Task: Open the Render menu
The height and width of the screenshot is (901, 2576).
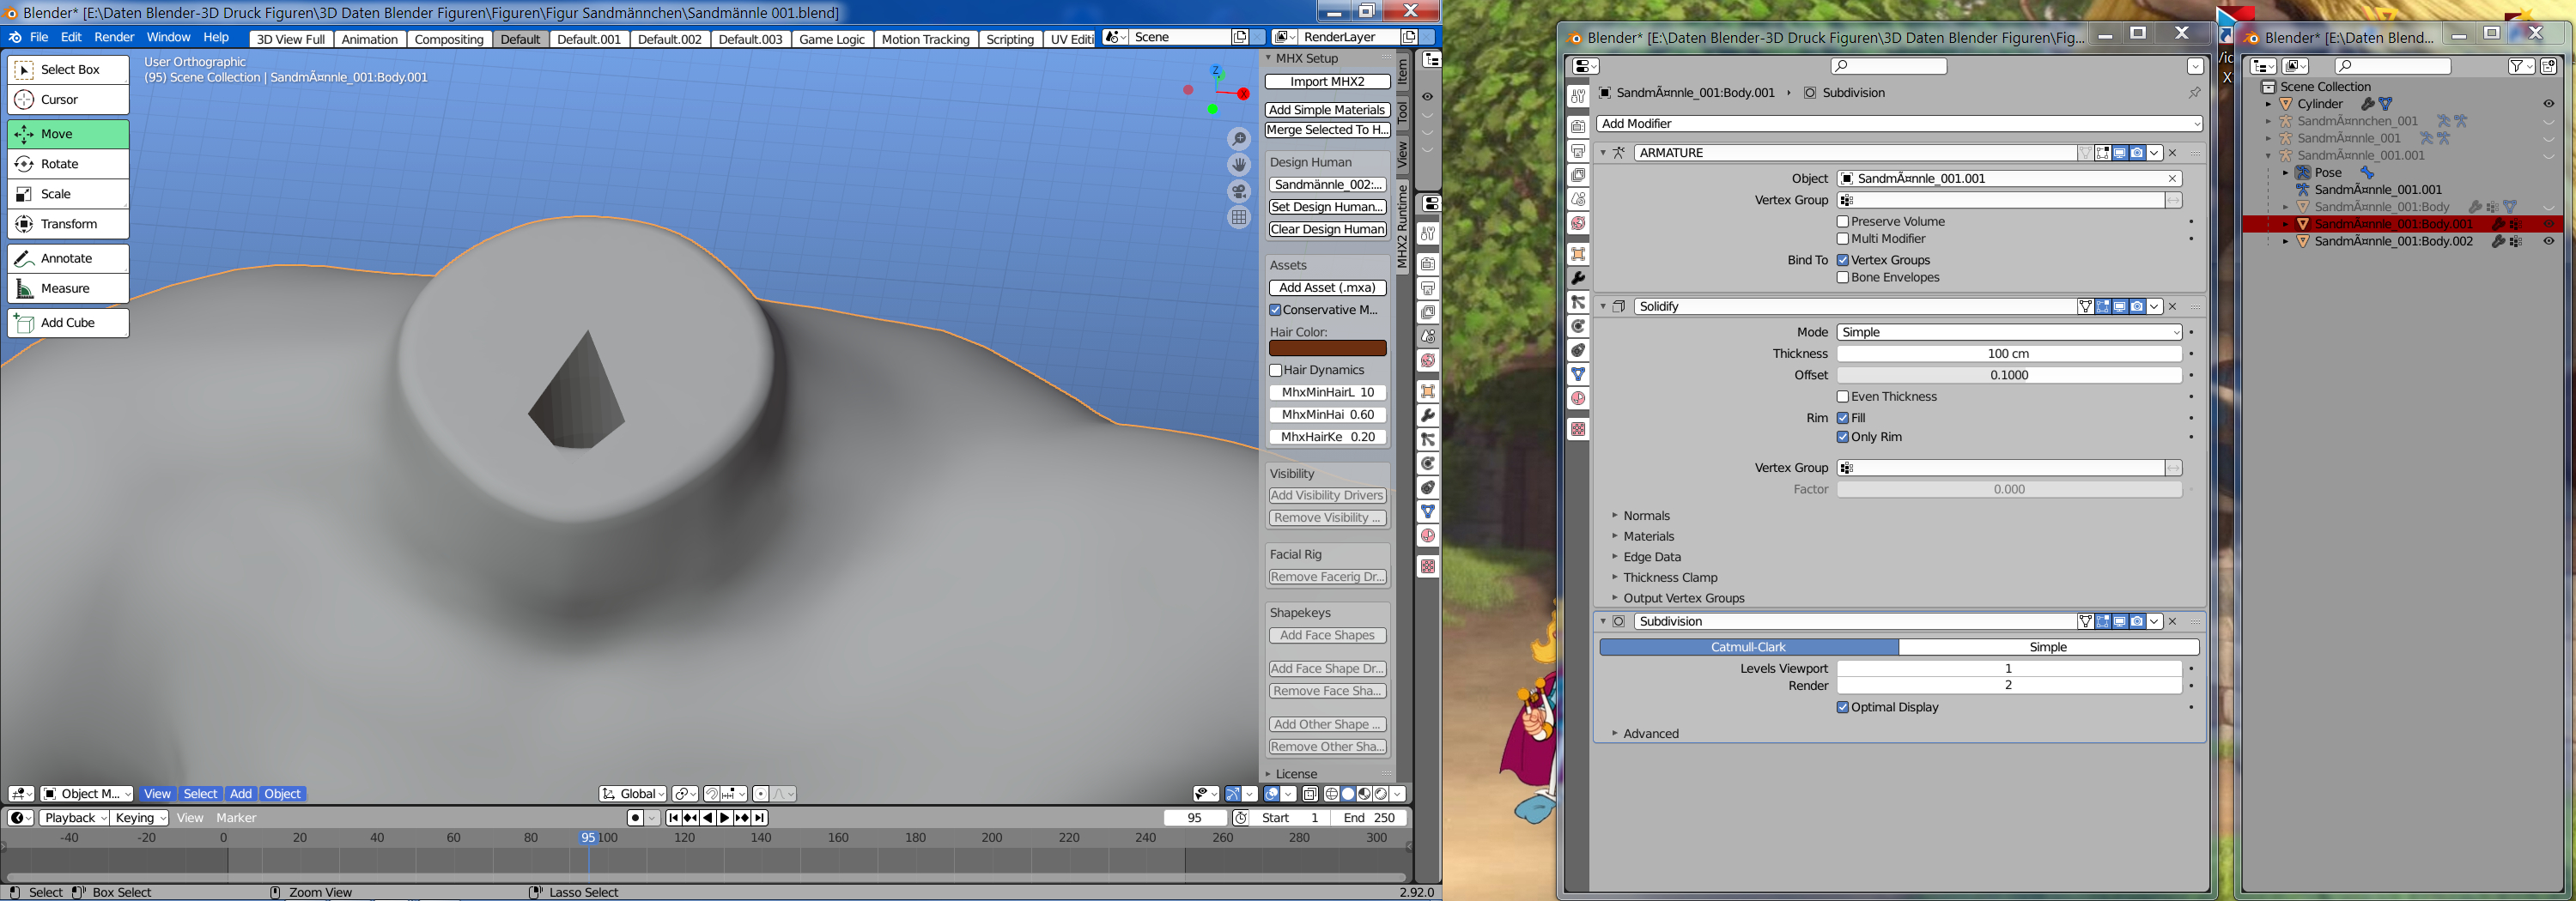Action: pos(114,37)
